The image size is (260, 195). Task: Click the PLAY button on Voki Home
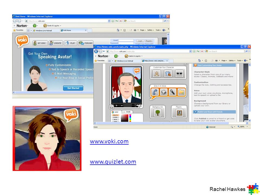pyautogui.click(x=70, y=43)
